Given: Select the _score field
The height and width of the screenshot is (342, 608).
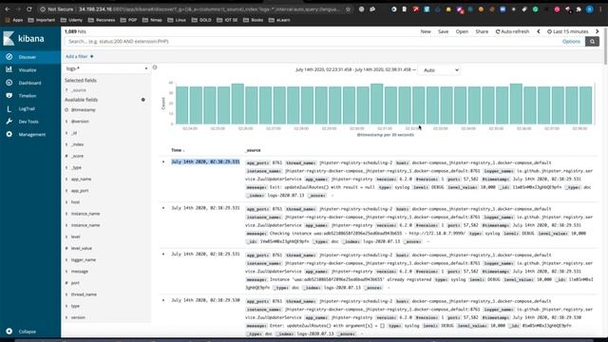Looking at the screenshot, I should (77, 156).
